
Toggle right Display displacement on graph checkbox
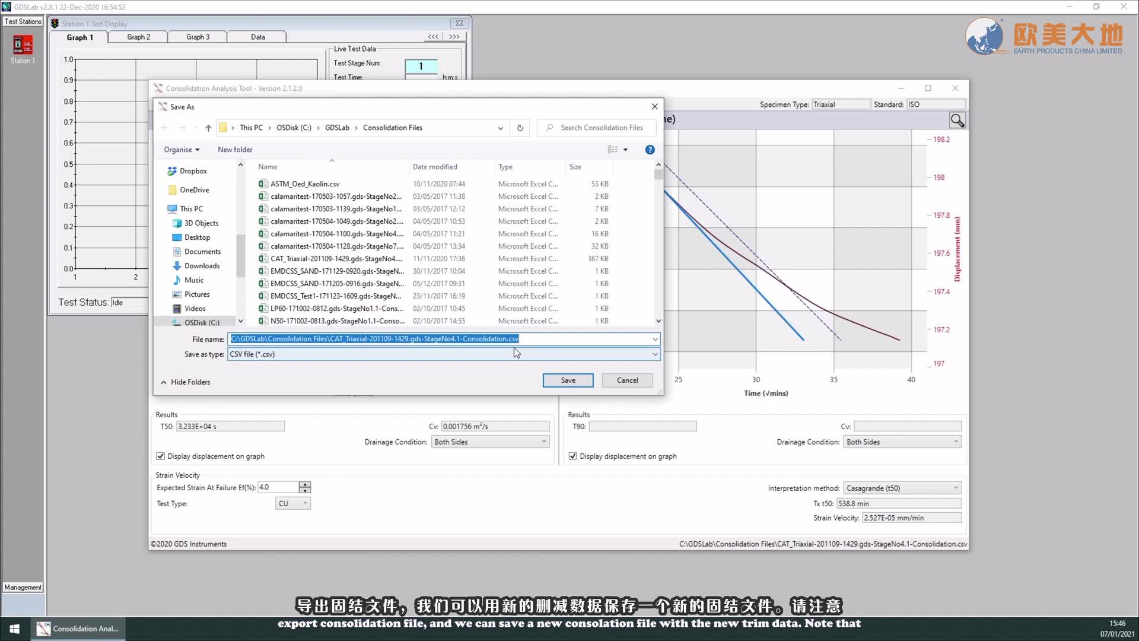point(572,456)
